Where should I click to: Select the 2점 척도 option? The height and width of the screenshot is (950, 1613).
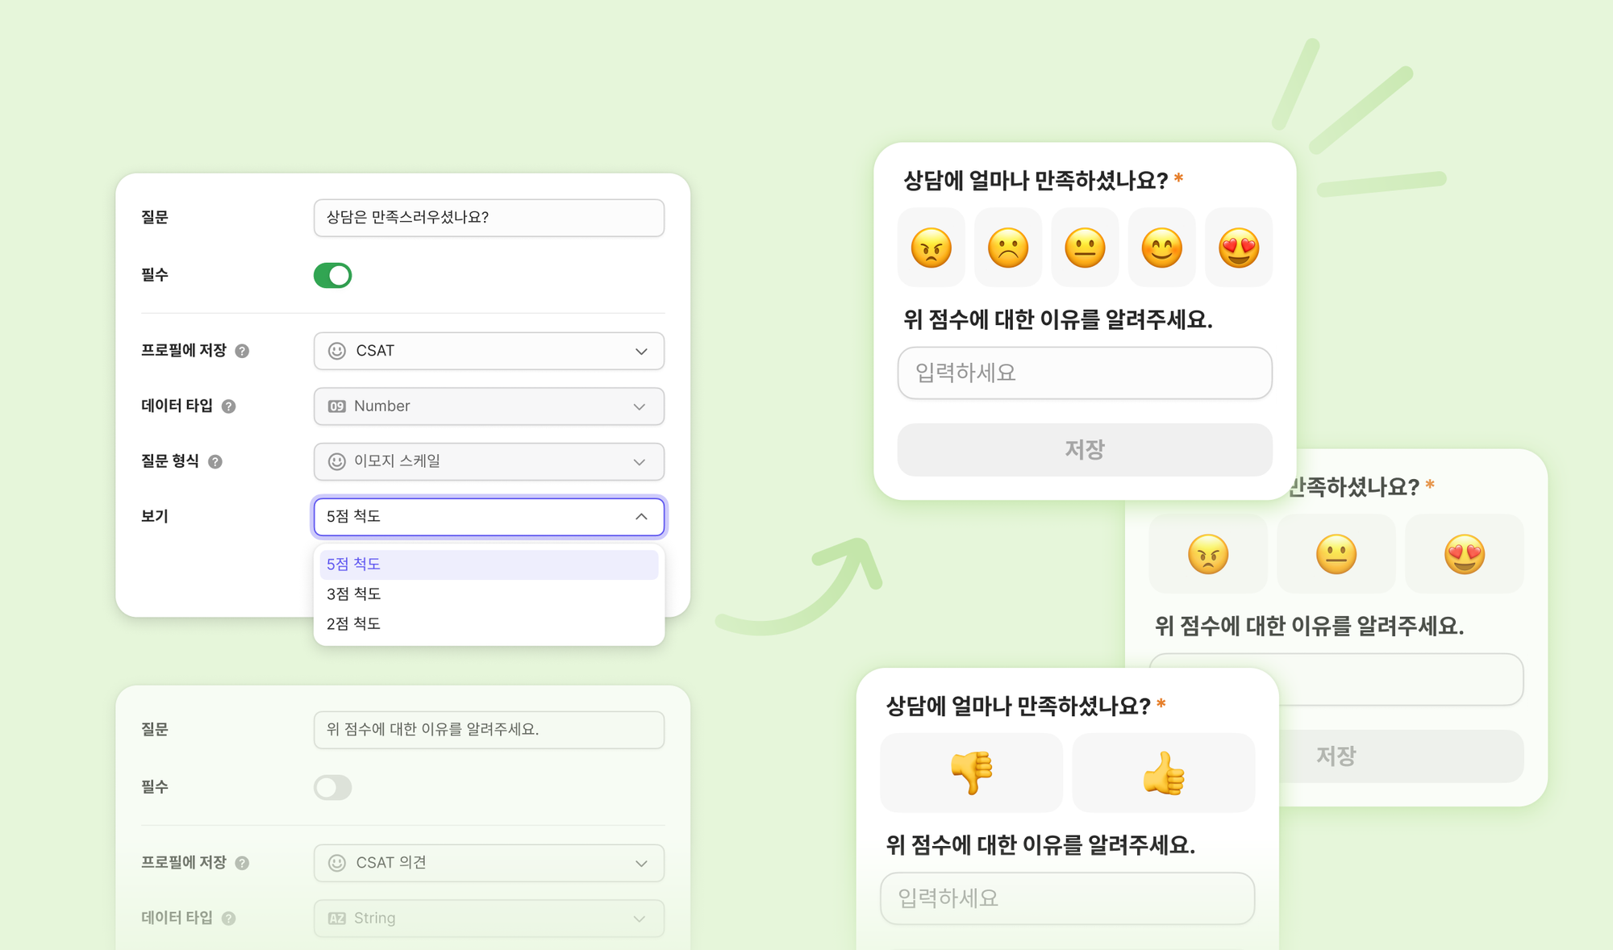pyautogui.click(x=354, y=624)
